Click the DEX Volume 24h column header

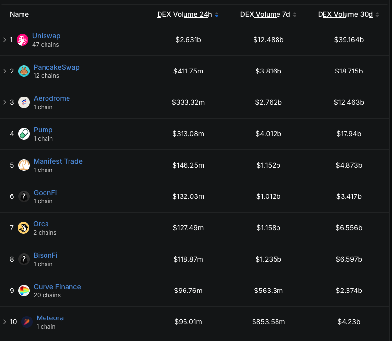point(184,15)
